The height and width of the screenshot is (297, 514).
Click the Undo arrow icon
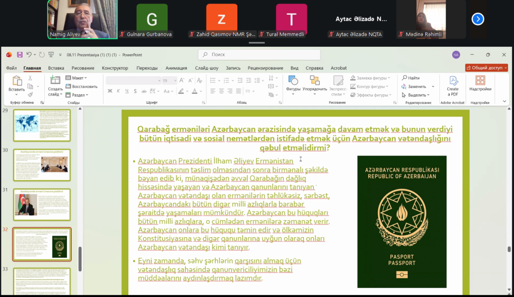pos(29,55)
